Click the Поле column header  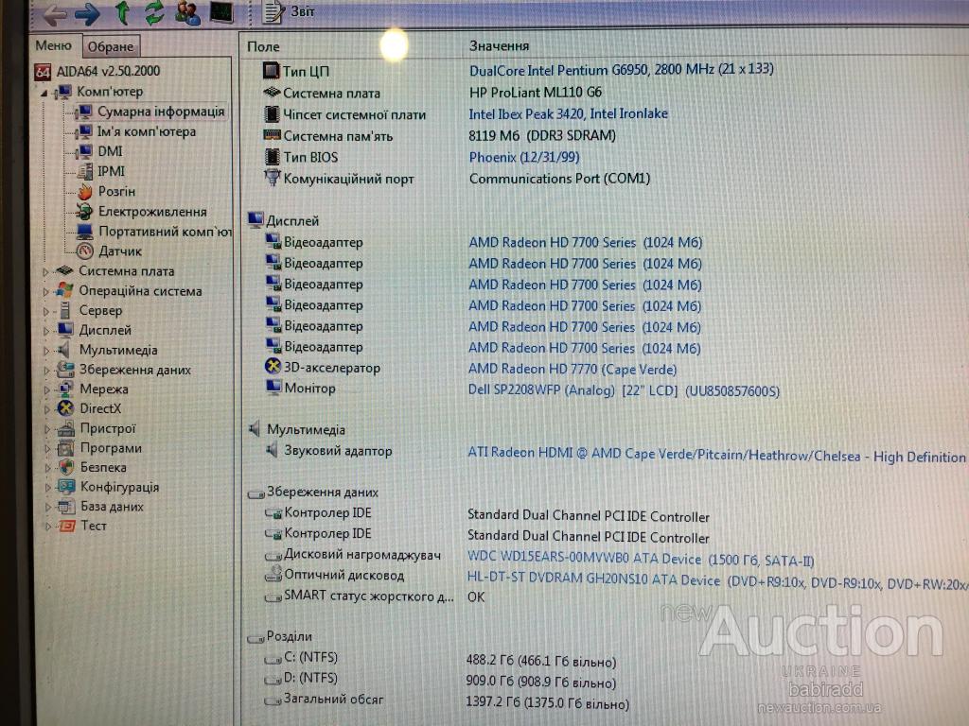(x=263, y=46)
